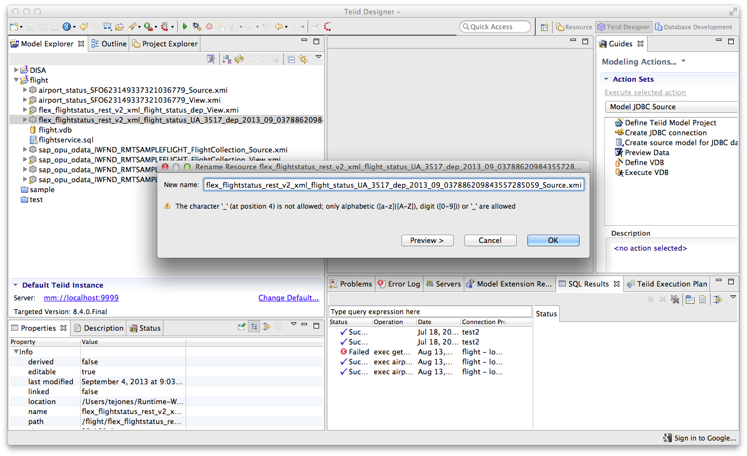The height and width of the screenshot is (456, 747).
Task: Expand airport_status View.xmi node
Action: point(25,100)
